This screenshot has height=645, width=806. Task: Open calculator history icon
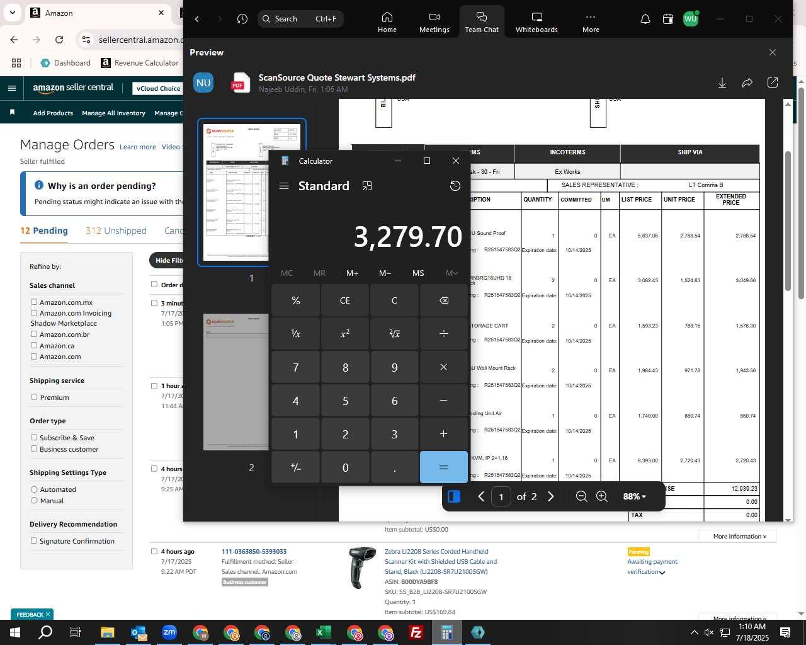[455, 186]
